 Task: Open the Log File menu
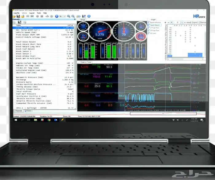(17, 13)
